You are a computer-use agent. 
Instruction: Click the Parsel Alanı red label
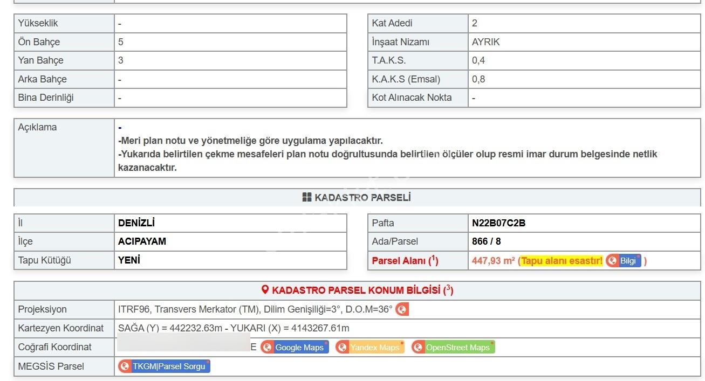(405, 260)
